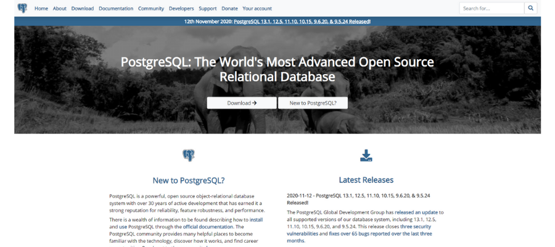This screenshot has height=247, width=555.
Task: Click the 2020-11-12 release headline text
Action: pos(358,199)
